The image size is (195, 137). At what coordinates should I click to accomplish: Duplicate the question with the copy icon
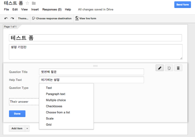click(x=169, y=68)
